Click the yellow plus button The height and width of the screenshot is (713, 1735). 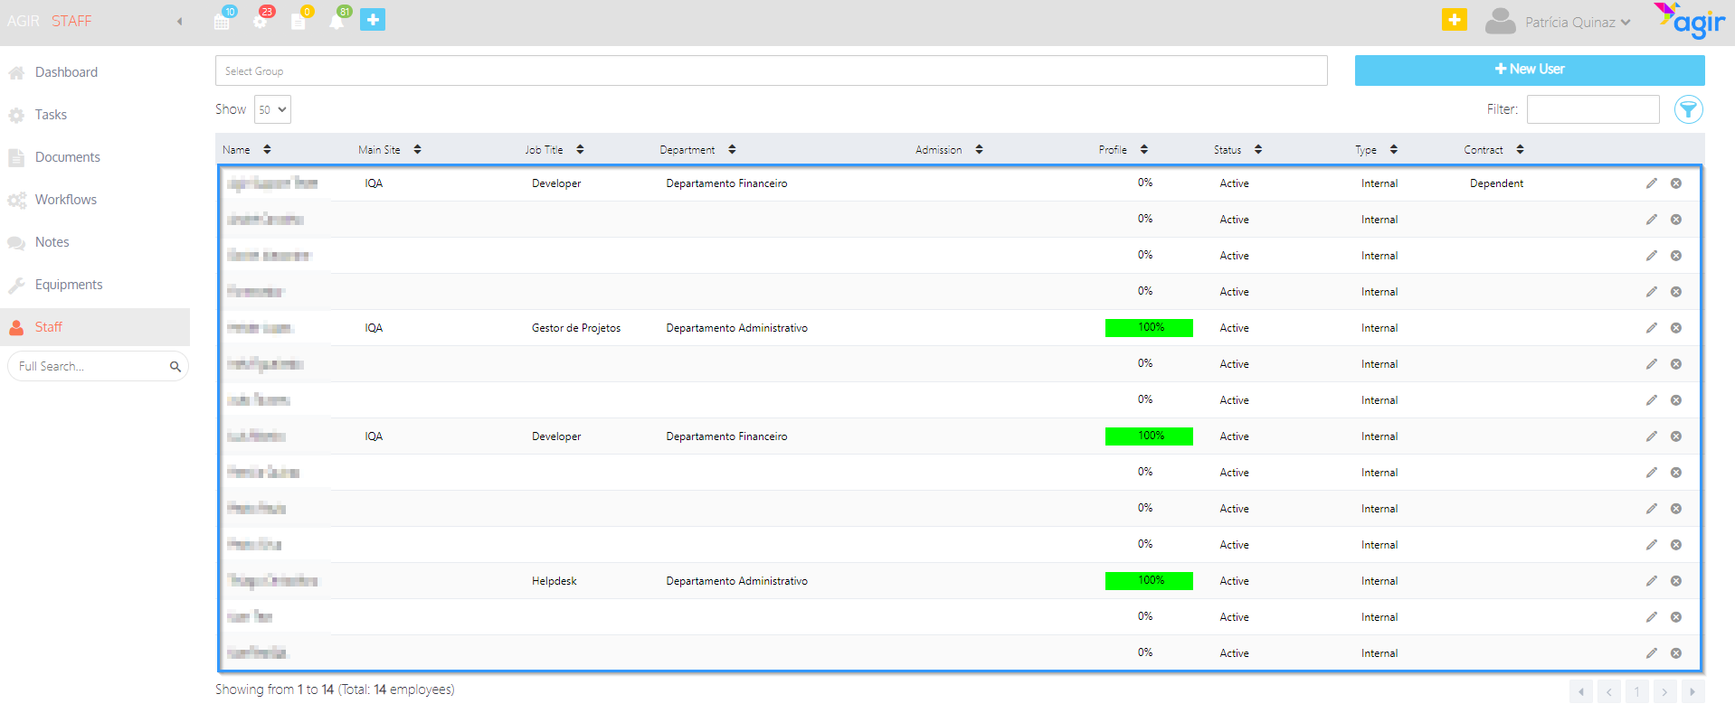click(x=1455, y=19)
